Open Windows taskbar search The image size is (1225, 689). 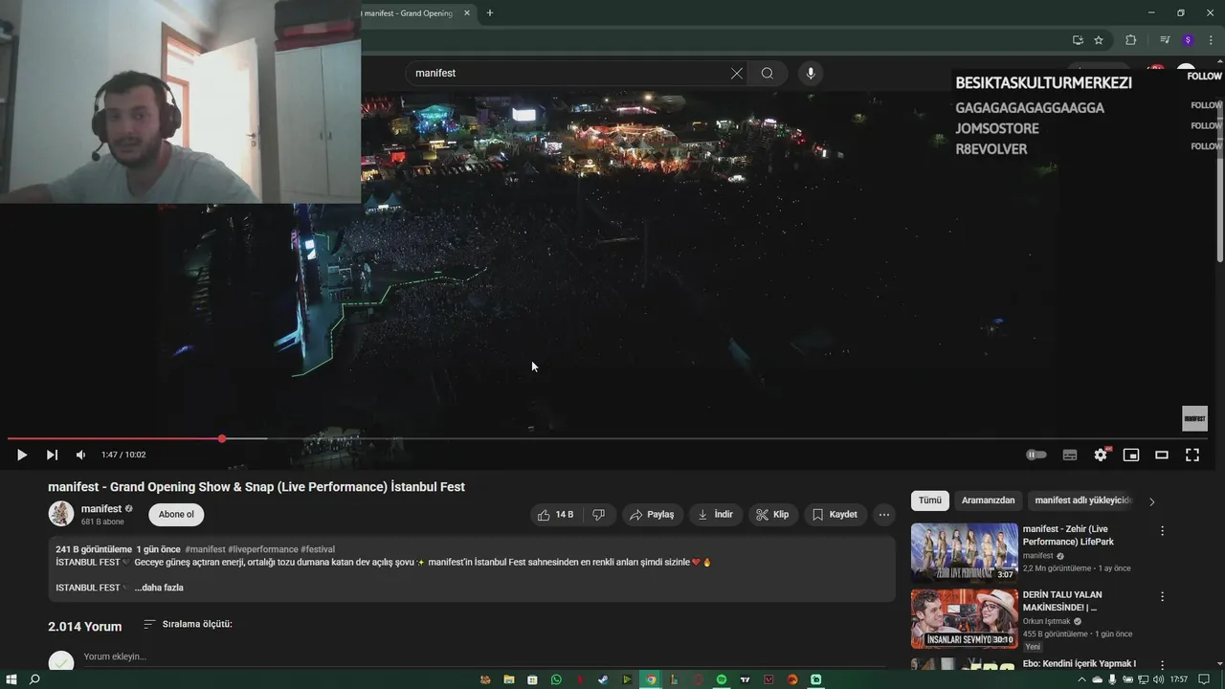35,679
